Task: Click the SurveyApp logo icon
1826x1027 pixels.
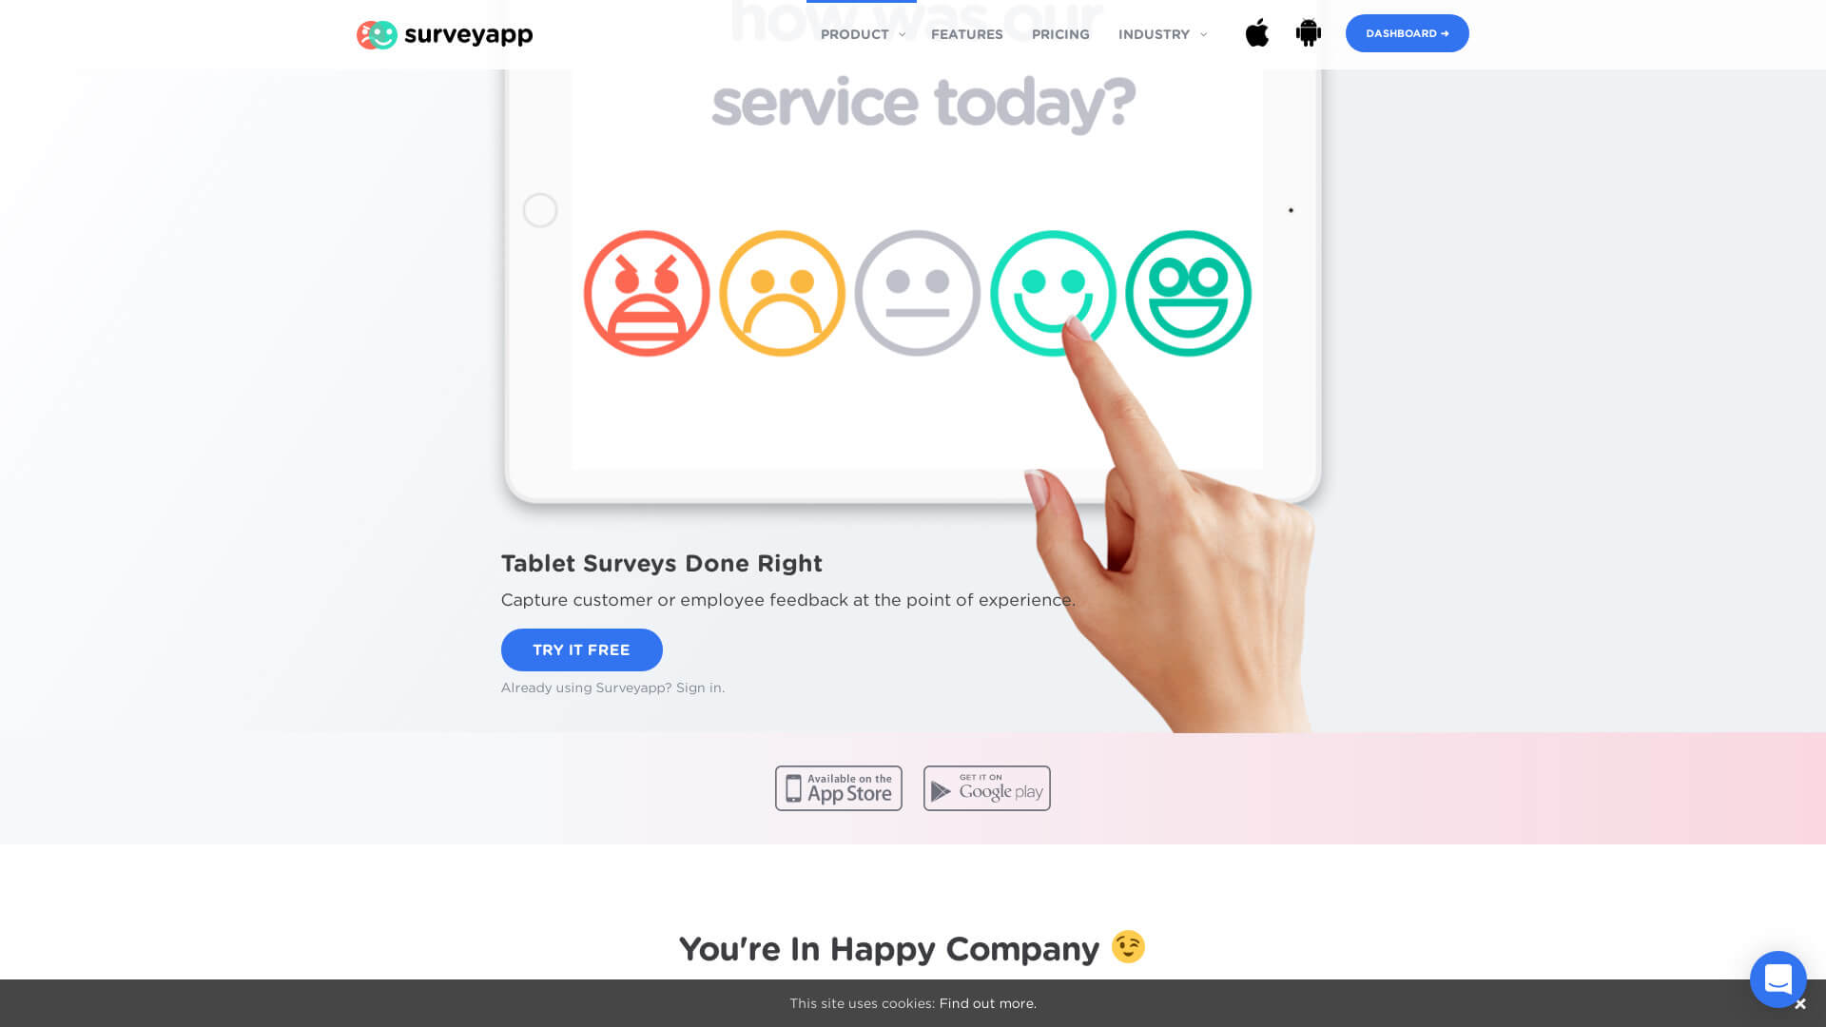Action: pos(377,34)
